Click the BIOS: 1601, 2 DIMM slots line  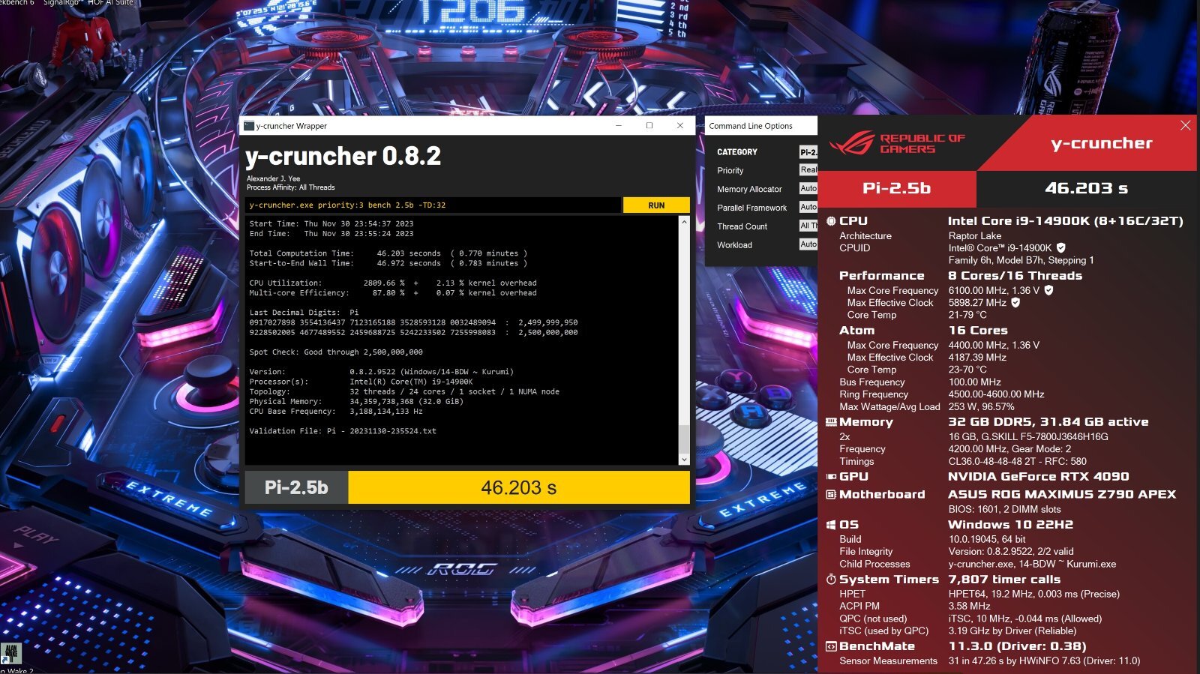1004,509
